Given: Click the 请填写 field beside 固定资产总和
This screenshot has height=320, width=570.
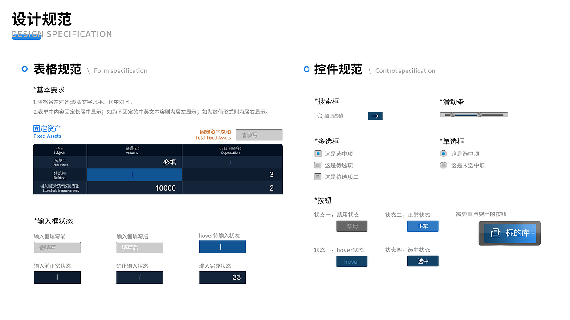Looking at the screenshot, I should point(259,135).
